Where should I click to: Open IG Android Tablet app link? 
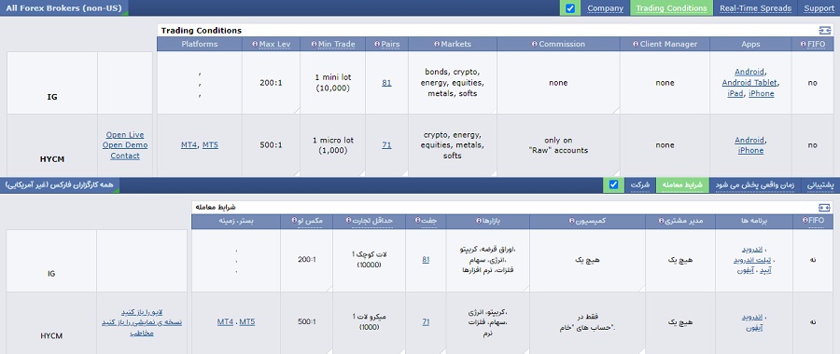point(750,83)
